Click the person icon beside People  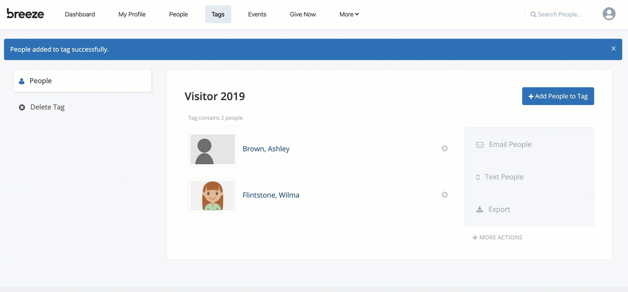[x=21, y=81]
